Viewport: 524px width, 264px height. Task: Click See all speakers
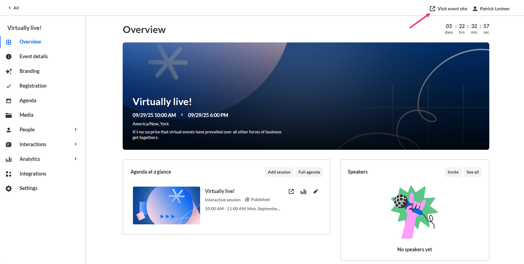tap(473, 172)
